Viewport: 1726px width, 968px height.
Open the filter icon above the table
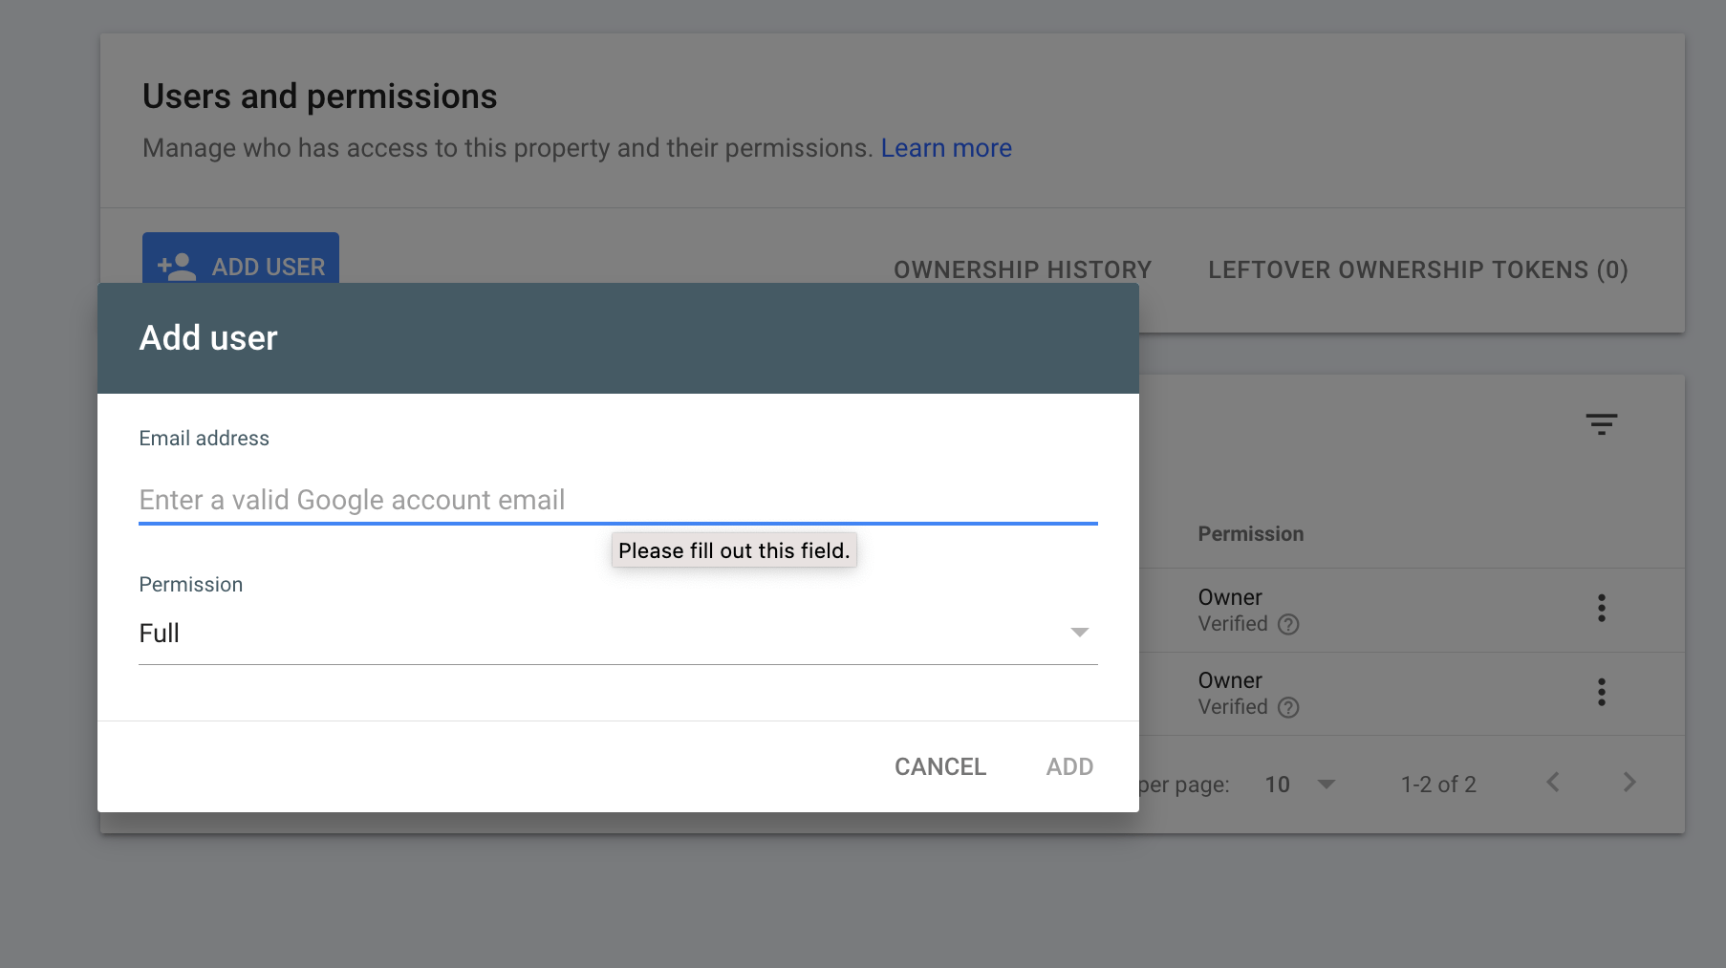coord(1601,424)
